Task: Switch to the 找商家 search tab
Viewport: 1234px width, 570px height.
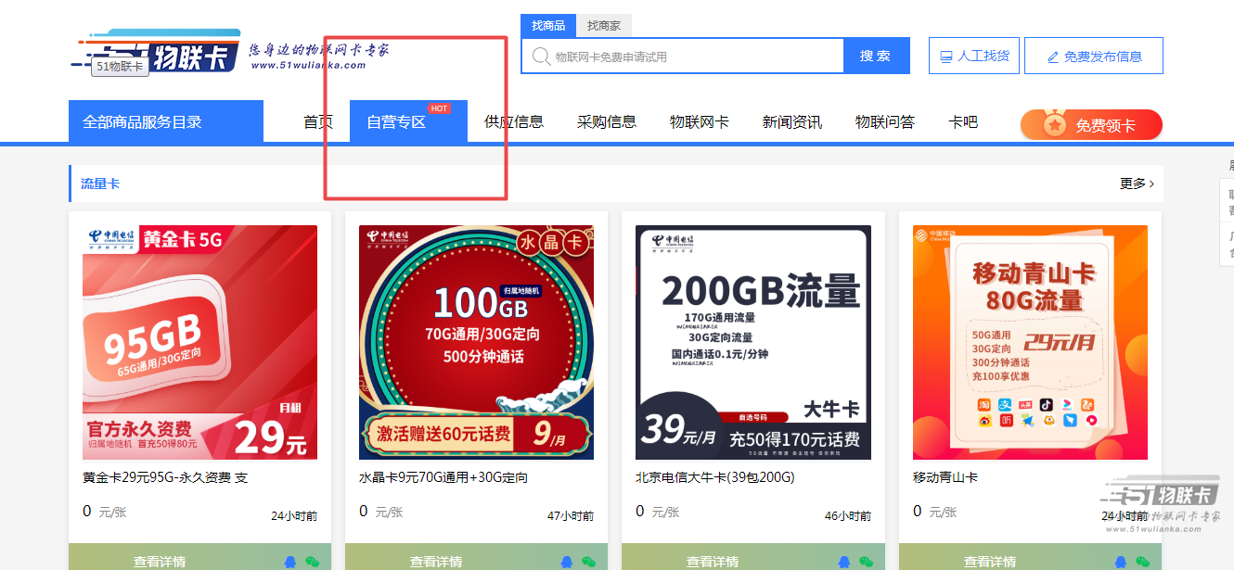Action: point(604,26)
